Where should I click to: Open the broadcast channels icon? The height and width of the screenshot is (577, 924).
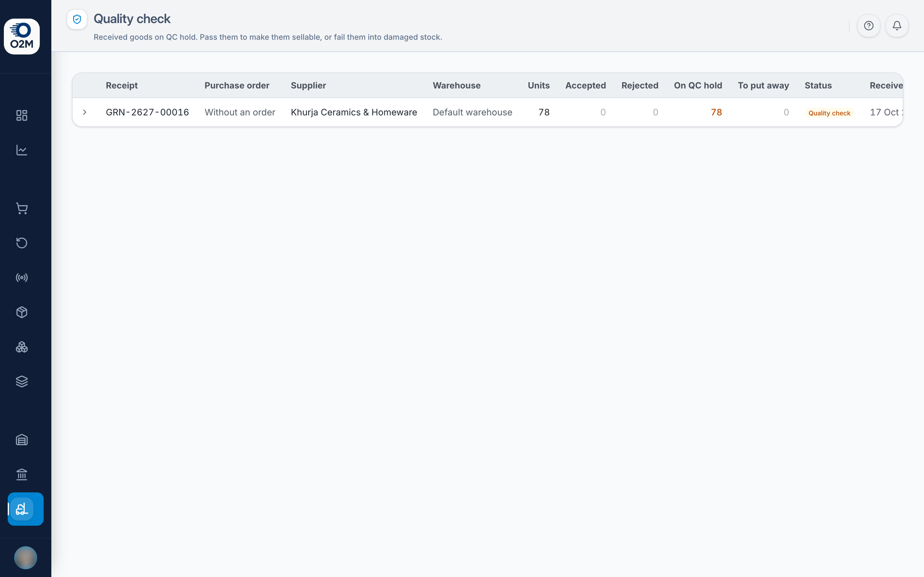click(22, 277)
